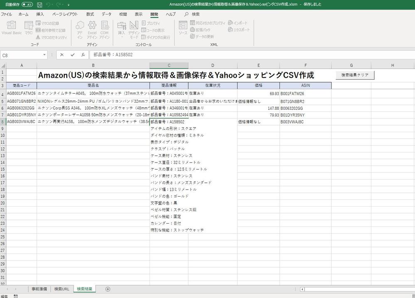This screenshot has height=298, width=415.
Task: Open COM Add-ins dialog
Action: (x=105, y=30)
